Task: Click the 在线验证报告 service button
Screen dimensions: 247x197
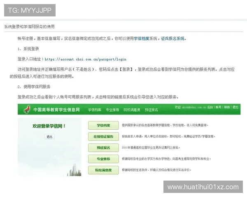Action: pyautogui.click(x=103, y=136)
